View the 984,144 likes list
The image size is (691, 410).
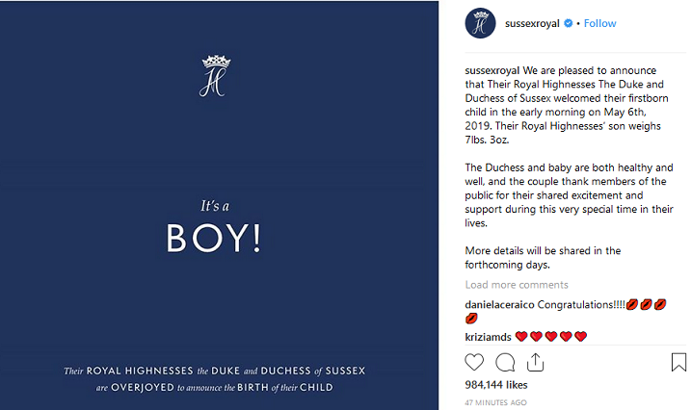pos(496,385)
